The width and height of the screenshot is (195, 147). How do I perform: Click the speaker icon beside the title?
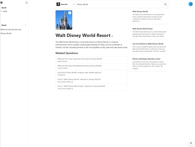tap(112, 36)
